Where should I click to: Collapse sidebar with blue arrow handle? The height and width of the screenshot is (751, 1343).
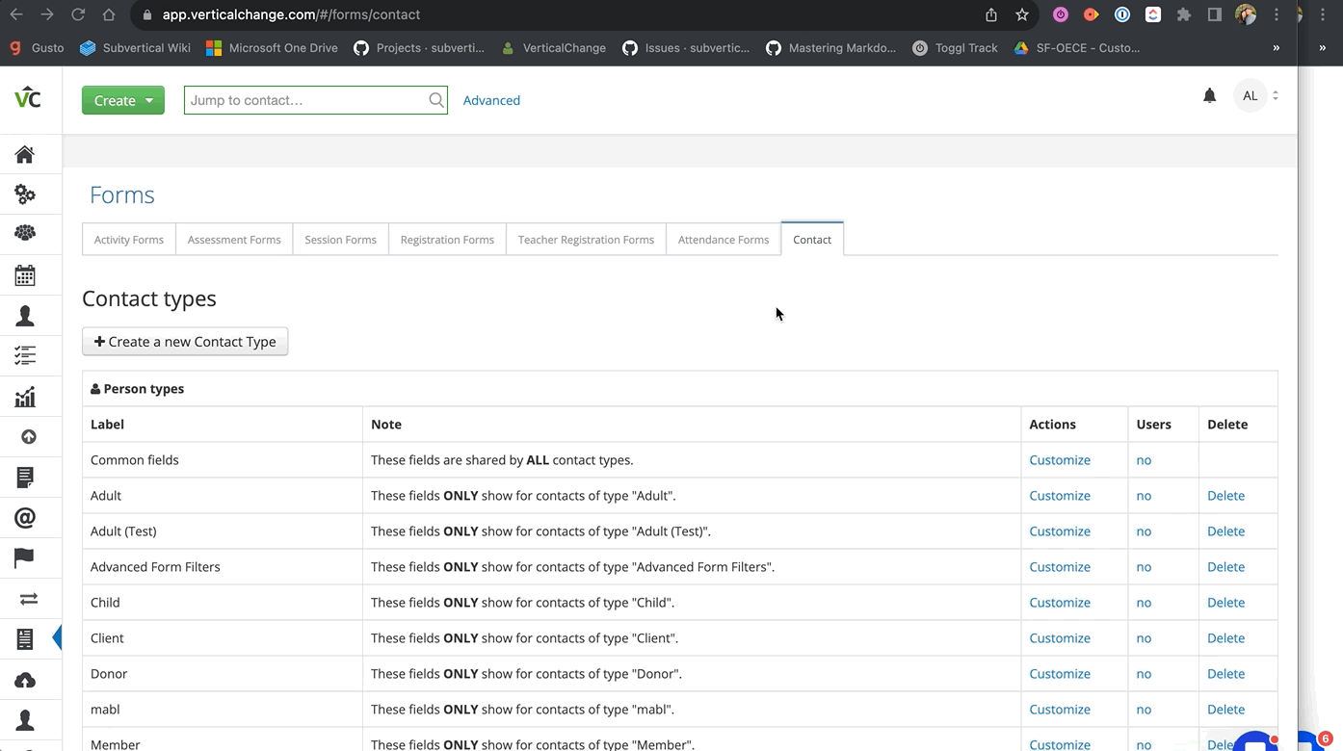pyautogui.click(x=57, y=637)
